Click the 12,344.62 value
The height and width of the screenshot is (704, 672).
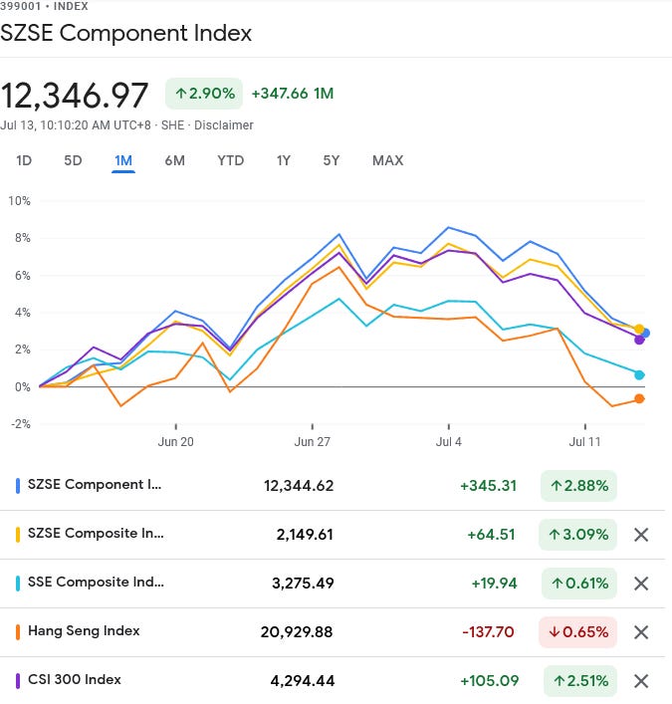coord(299,486)
